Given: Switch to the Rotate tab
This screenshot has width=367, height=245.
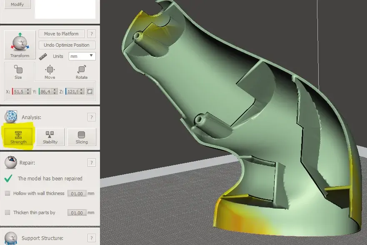Looking at the screenshot, I should point(82,72).
